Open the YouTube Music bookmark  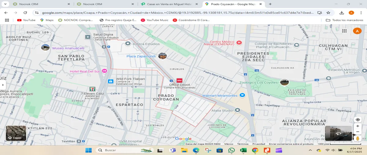point(155,20)
